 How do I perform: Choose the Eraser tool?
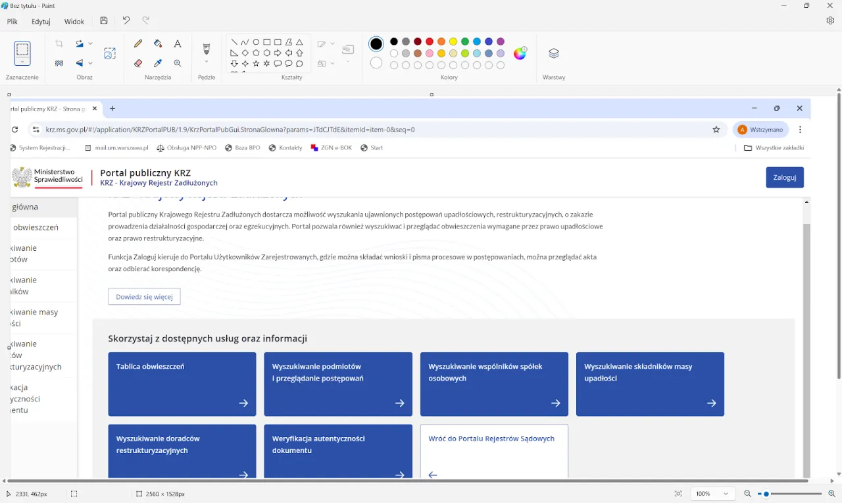click(138, 63)
